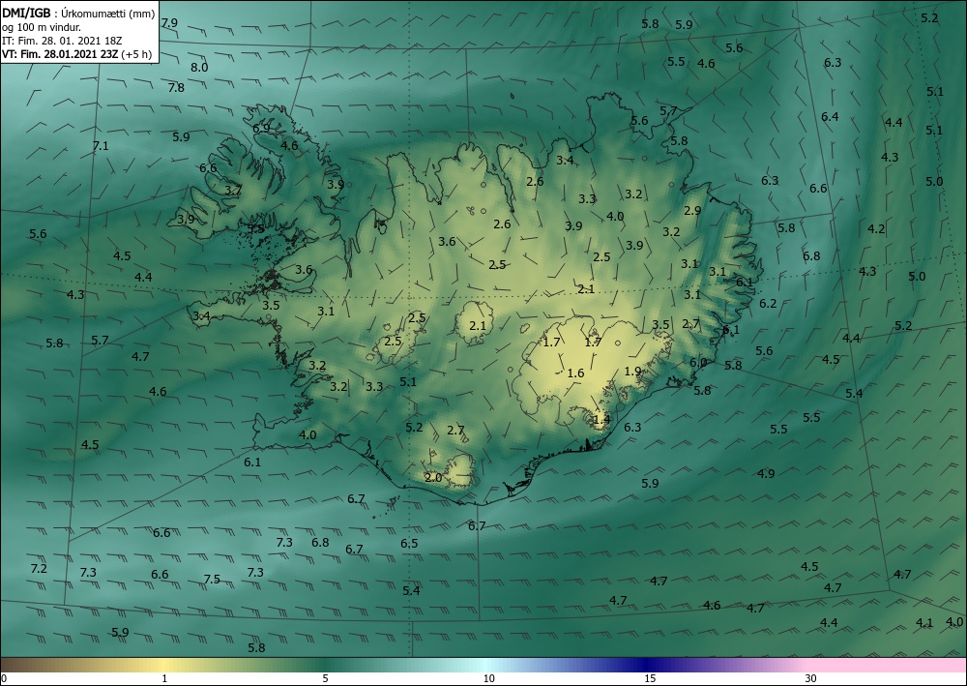Select the 6.5 value south of Iceland

point(409,544)
